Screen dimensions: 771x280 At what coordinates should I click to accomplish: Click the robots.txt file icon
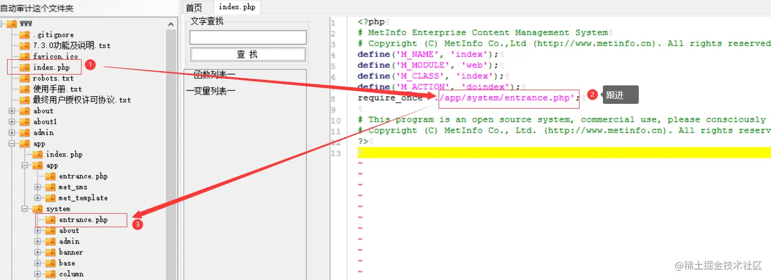tap(24, 78)
